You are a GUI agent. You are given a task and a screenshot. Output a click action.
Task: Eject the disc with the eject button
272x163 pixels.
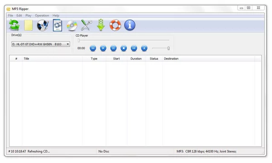(x=144, y=48)
